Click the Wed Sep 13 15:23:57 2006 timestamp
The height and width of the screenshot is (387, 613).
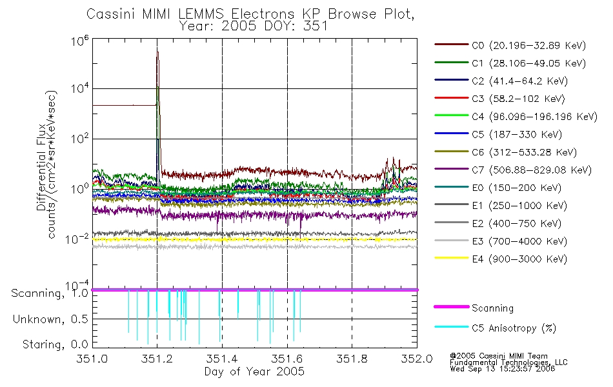pos(503,369)
